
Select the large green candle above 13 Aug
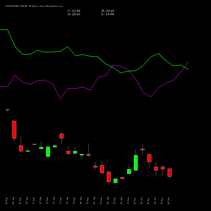coord(48,152)
